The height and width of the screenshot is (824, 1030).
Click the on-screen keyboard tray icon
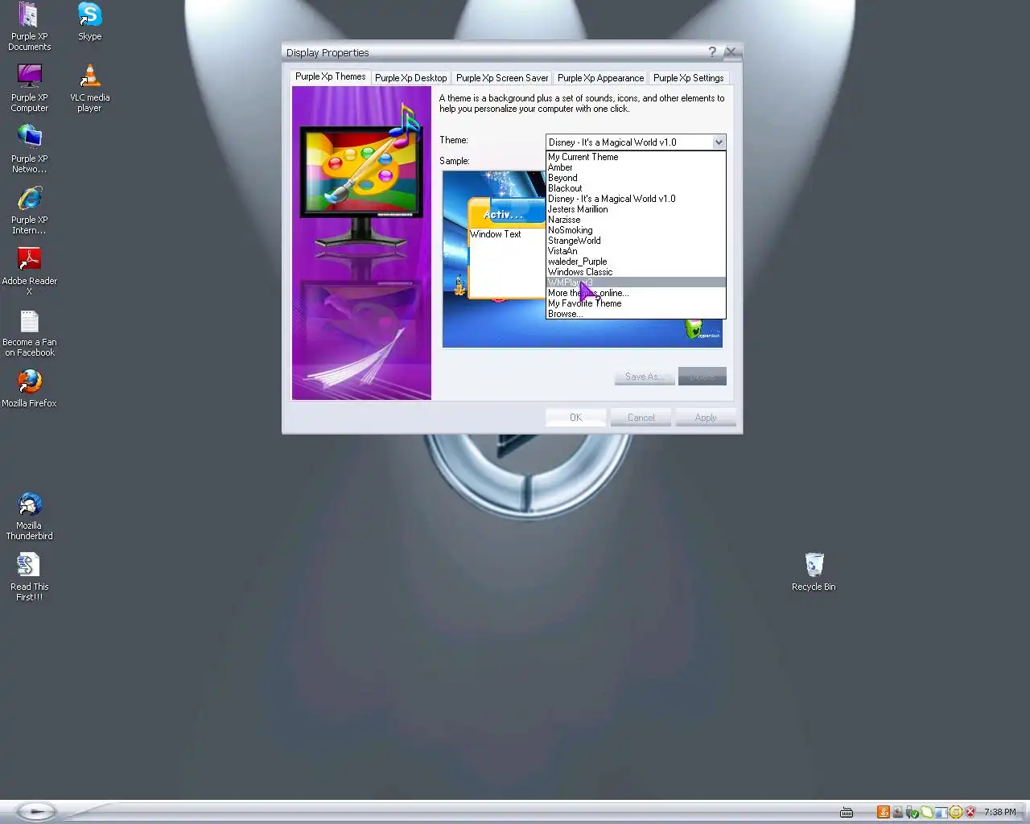[846, 812]
